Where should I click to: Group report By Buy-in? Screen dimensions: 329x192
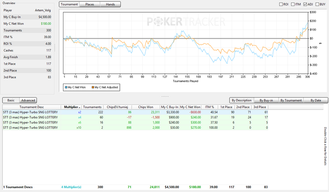(267, 100)
